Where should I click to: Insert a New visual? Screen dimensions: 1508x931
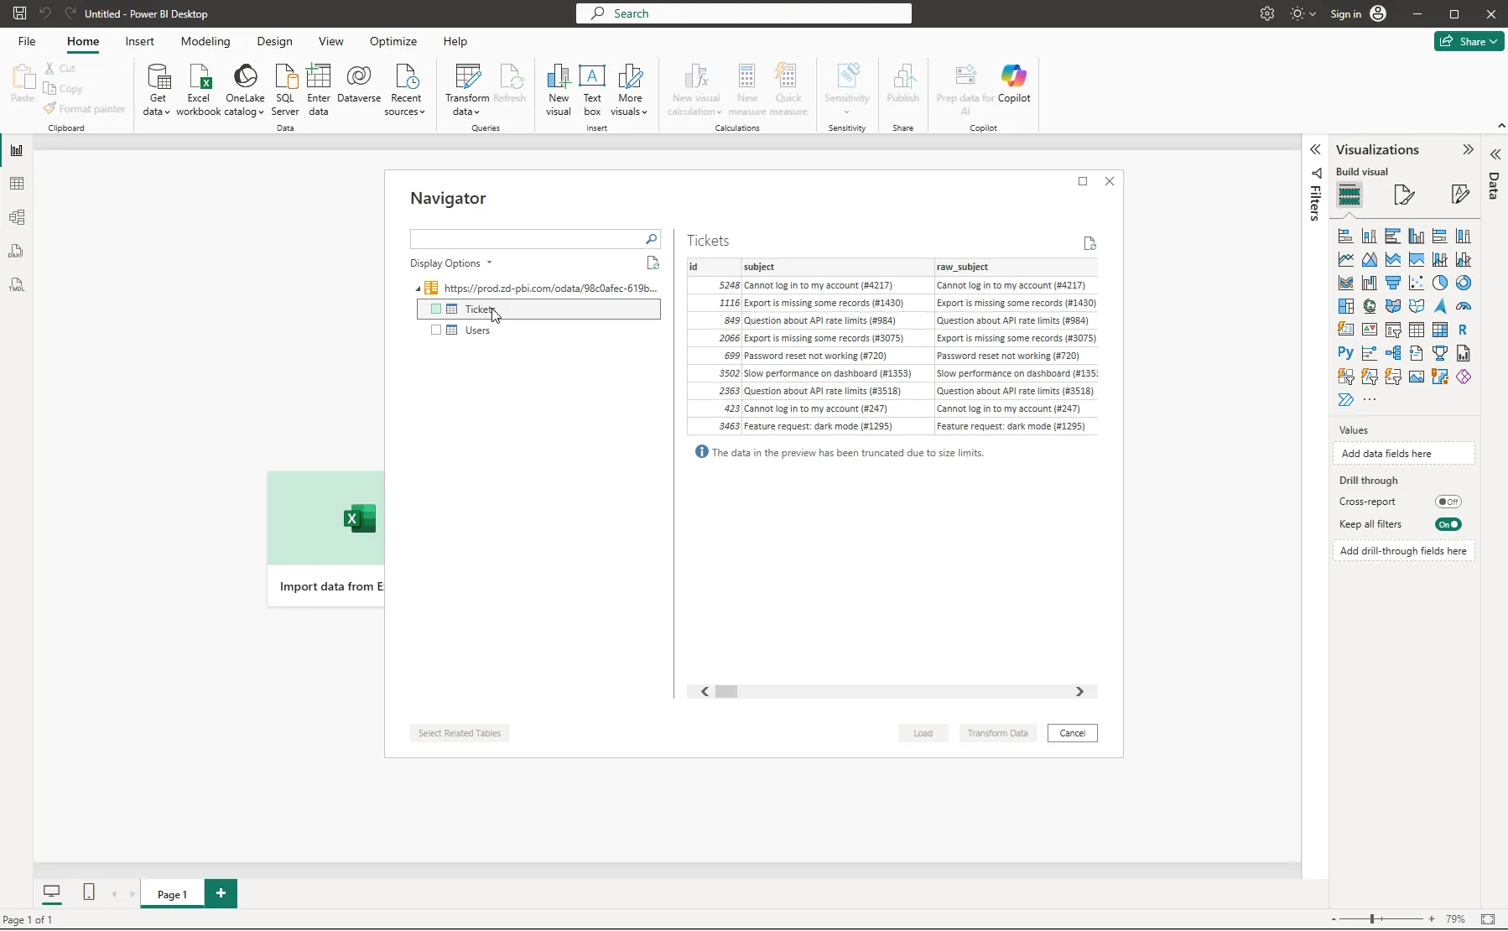[559, 90]
